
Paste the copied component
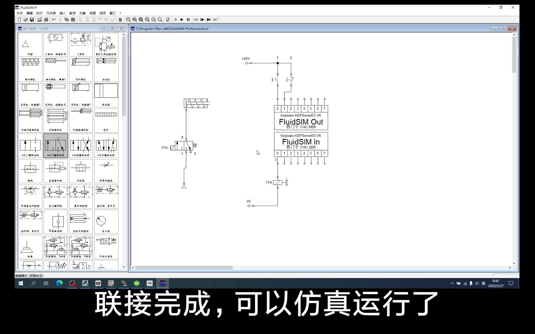pos(73,19)
